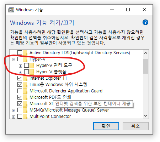Click the Linux용 Windows 하위 시스템 folder icon
This screenshot has height=142, width=160.
pyautogui.click(x=25, y=84)
